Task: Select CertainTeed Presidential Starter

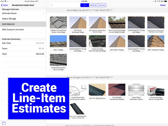Action: tap(117, 92)
